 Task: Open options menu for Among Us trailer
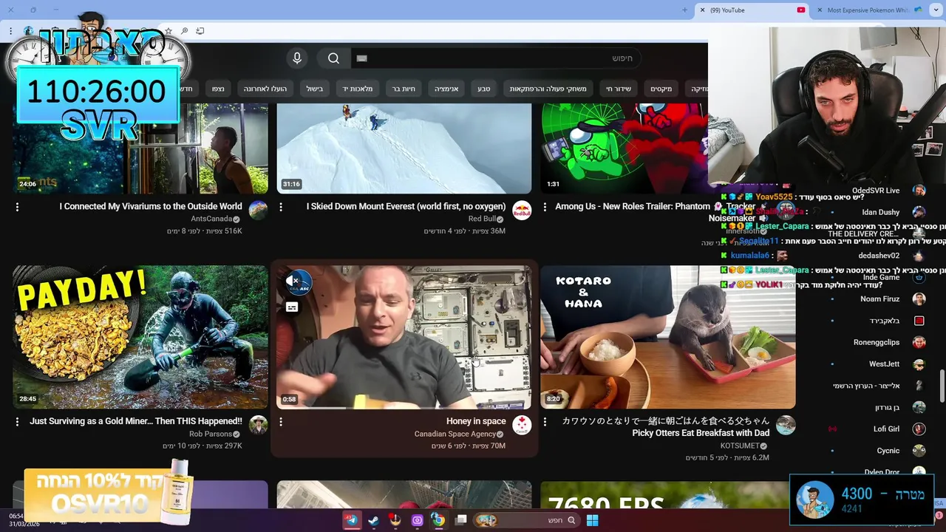click(545, 207)
